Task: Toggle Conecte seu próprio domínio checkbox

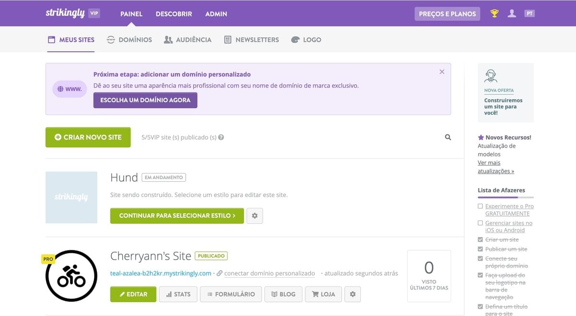Action: click(x=480, y=258)
